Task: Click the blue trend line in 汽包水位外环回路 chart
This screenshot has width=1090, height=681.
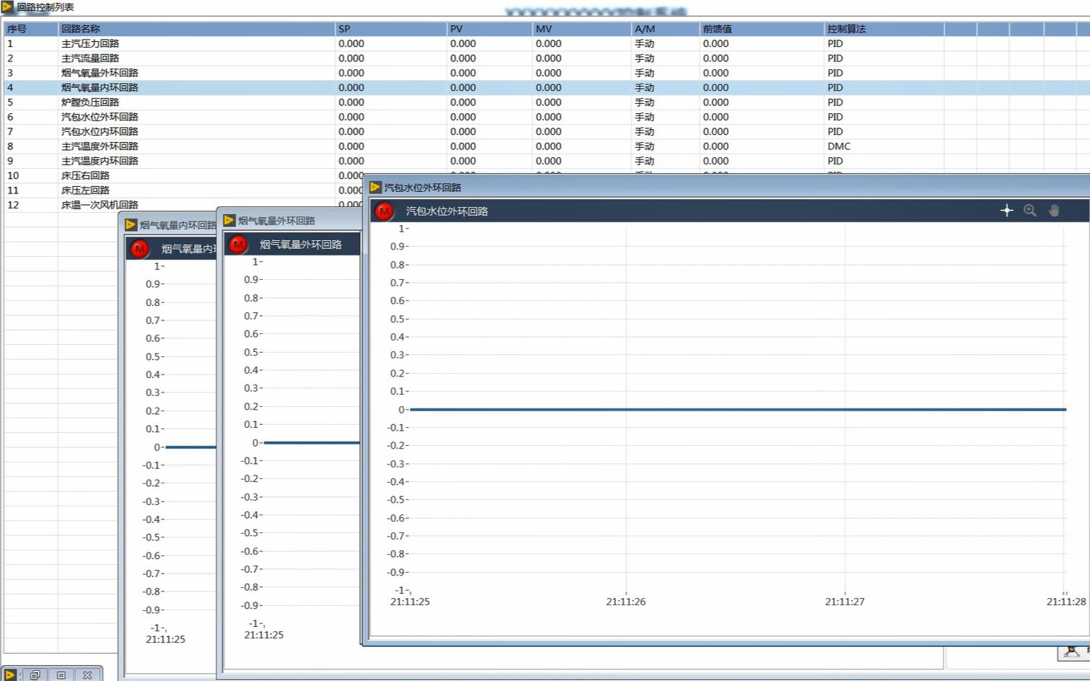Action: pyautogui.click(x=738, y=410)
